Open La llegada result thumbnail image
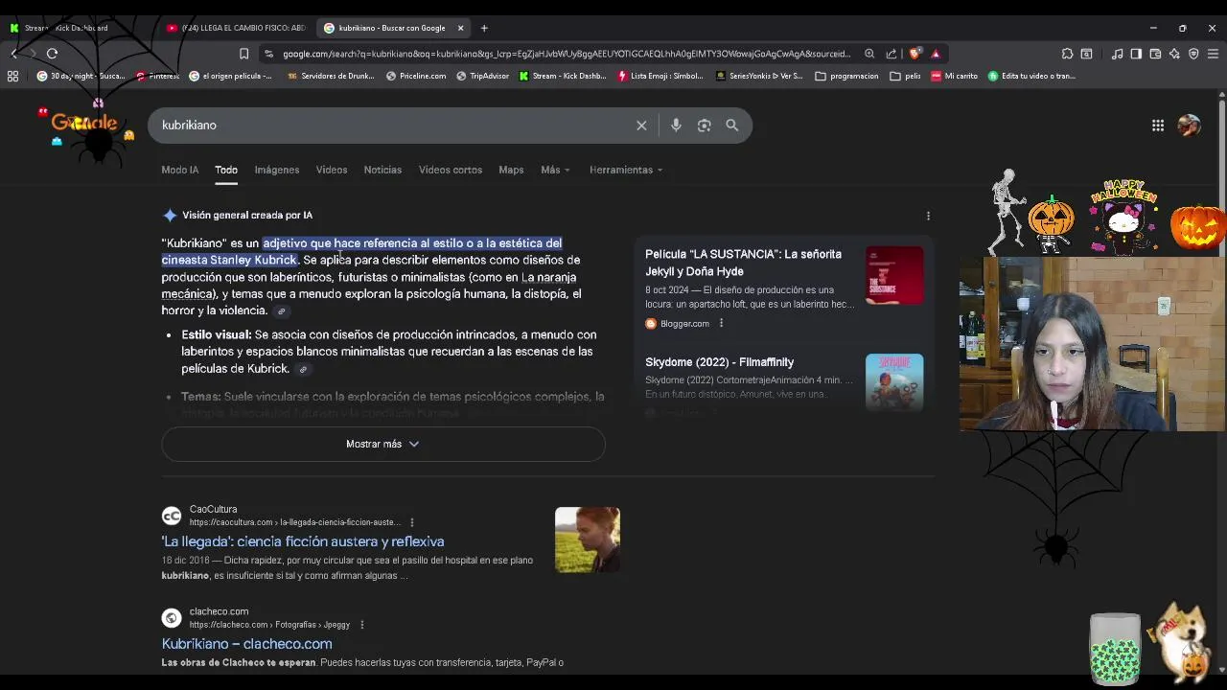The width and height of the screenshot is (1227, 690). click(x=588, y=540)
